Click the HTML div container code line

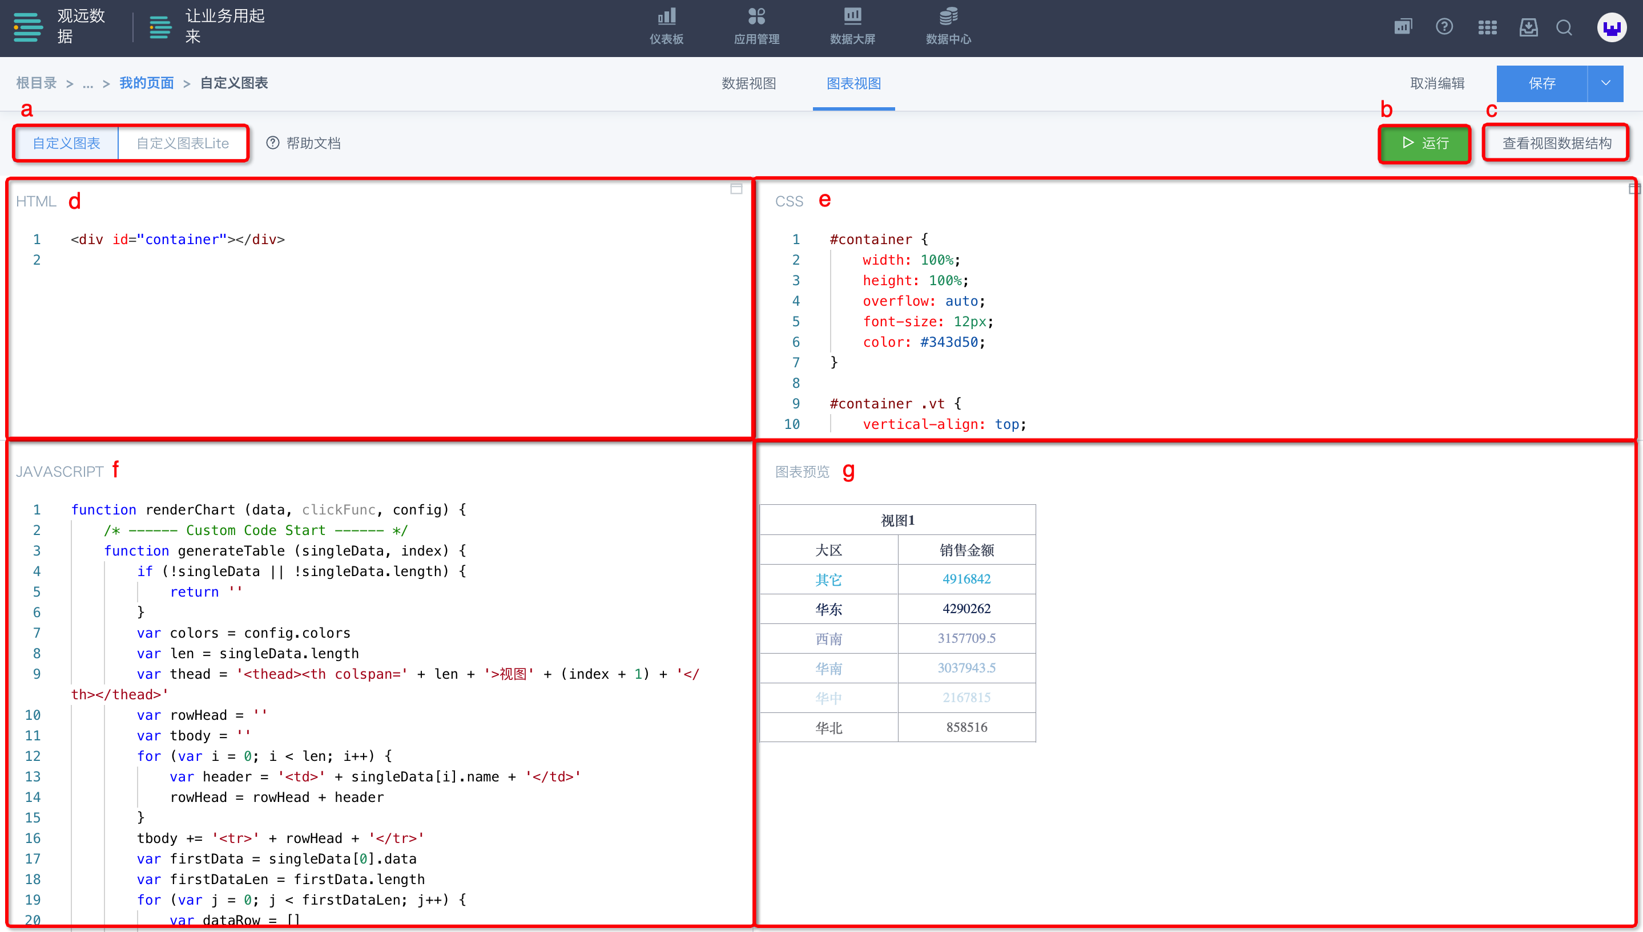pos(178,240)
